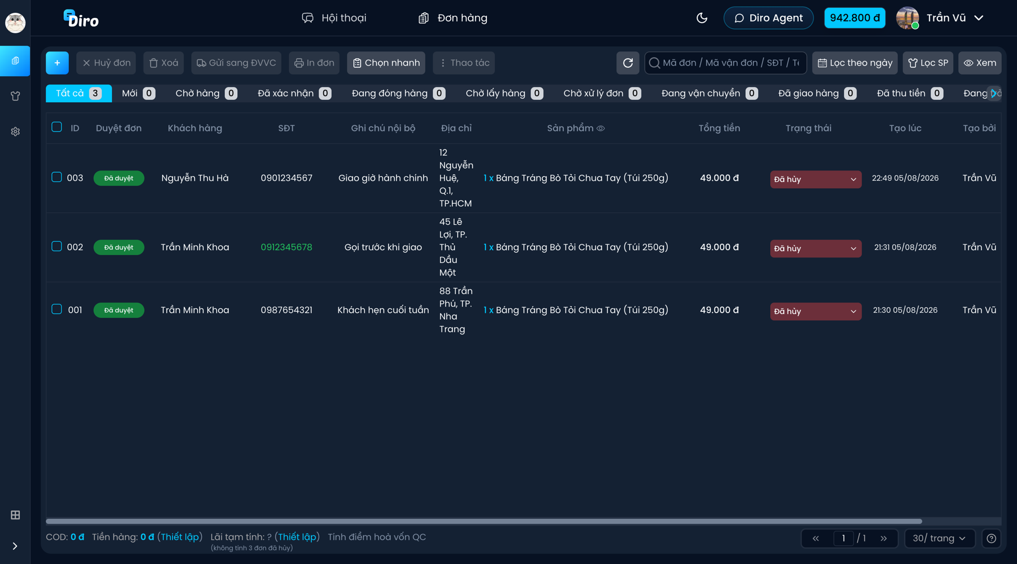Viewport: 1017px width, 564px height.
Task: Toggle dark mode moon icon
Action: click(x=702, y=18)
